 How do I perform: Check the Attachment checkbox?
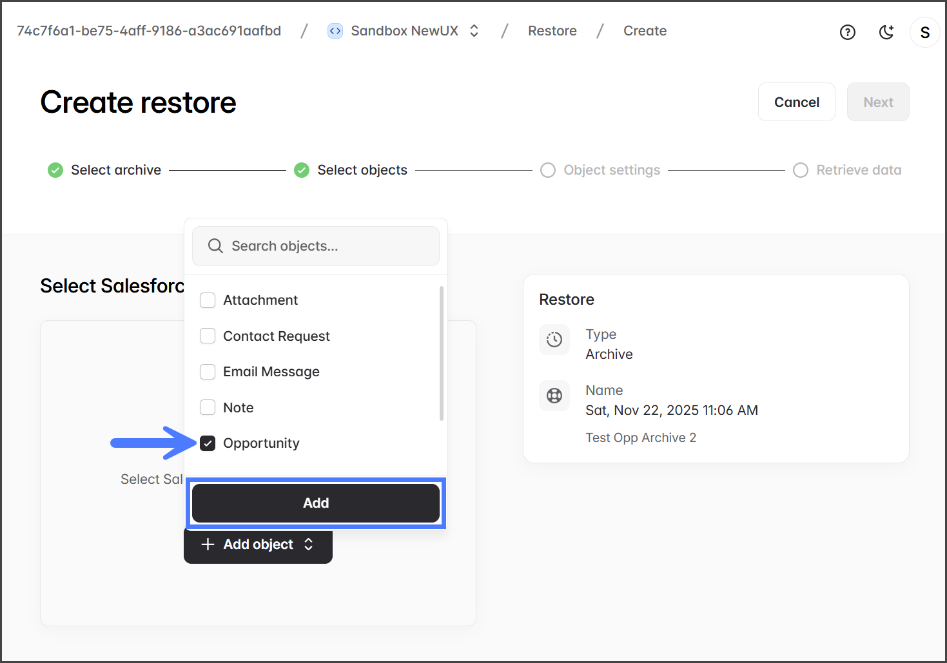(x=208, y=300)
